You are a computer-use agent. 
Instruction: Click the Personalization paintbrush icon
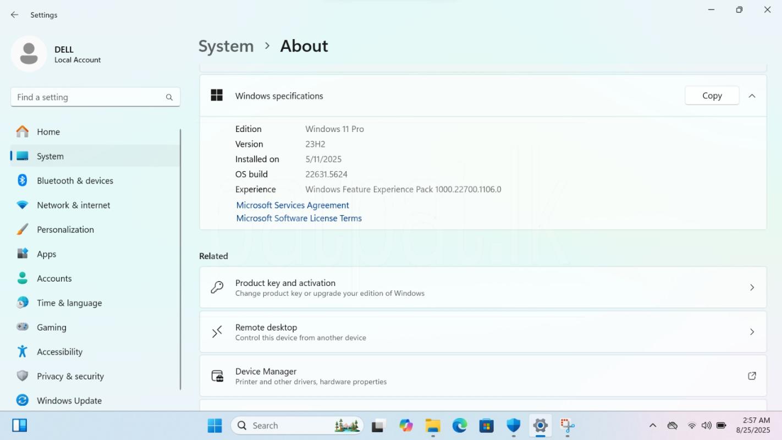(23, 229)
